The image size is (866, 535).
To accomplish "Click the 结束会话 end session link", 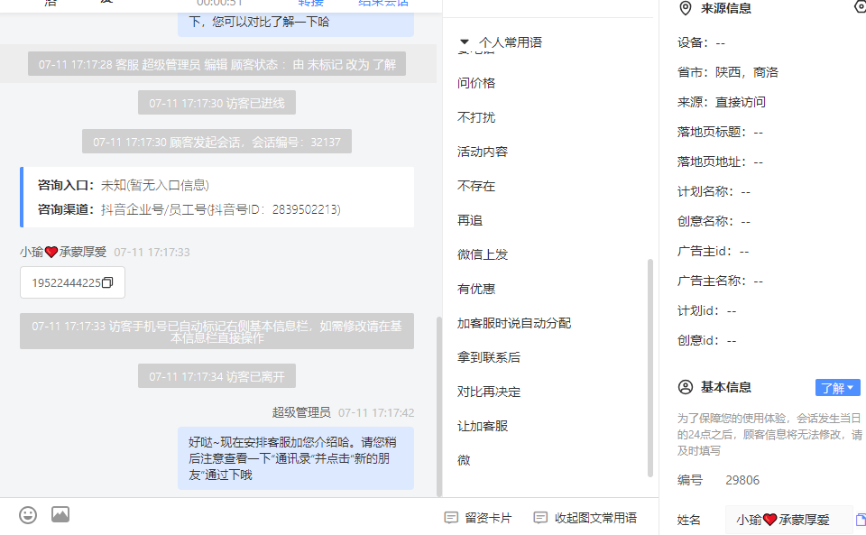I will 382,3.
